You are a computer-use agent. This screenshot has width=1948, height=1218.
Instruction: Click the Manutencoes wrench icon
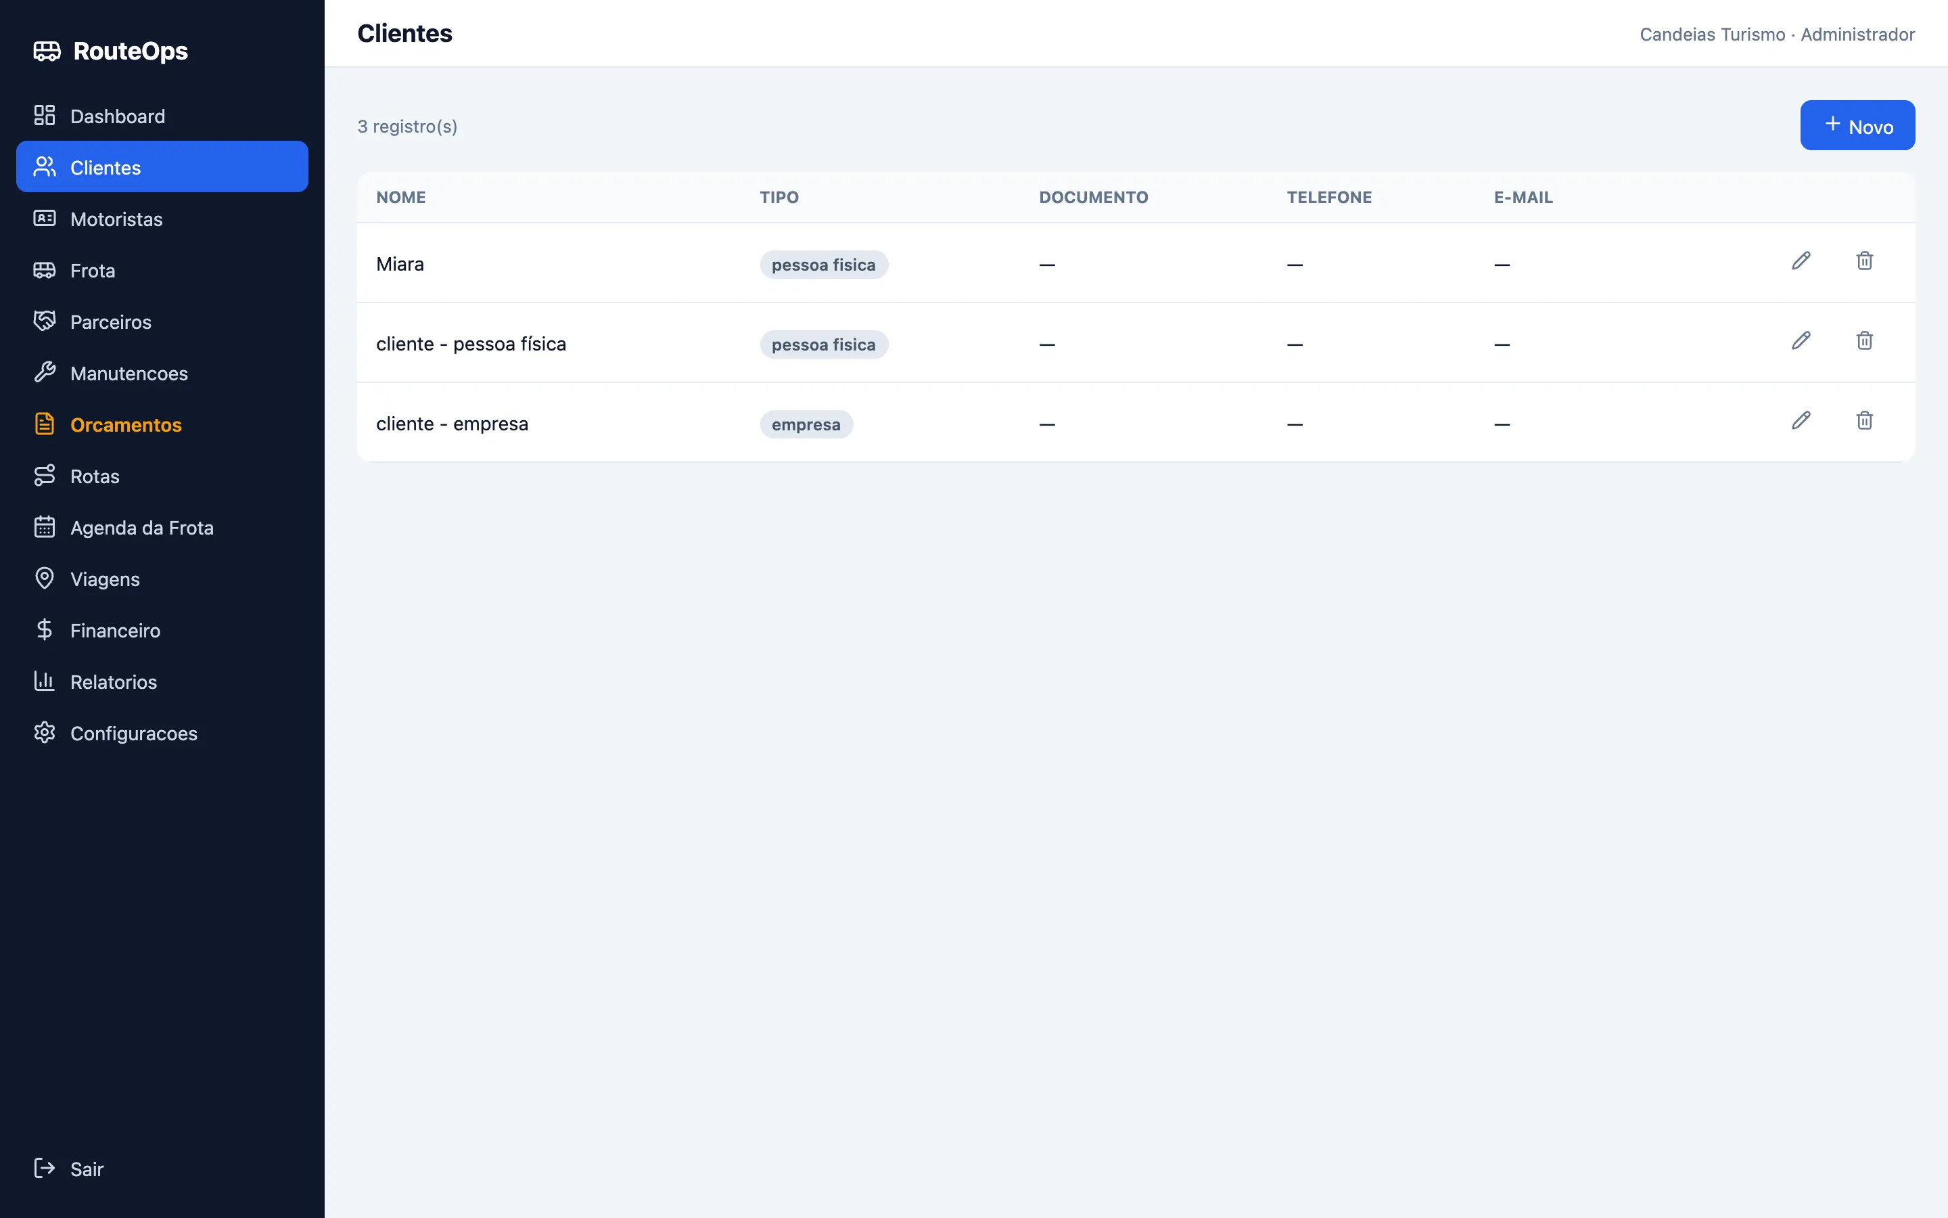(x=44, y=372)
